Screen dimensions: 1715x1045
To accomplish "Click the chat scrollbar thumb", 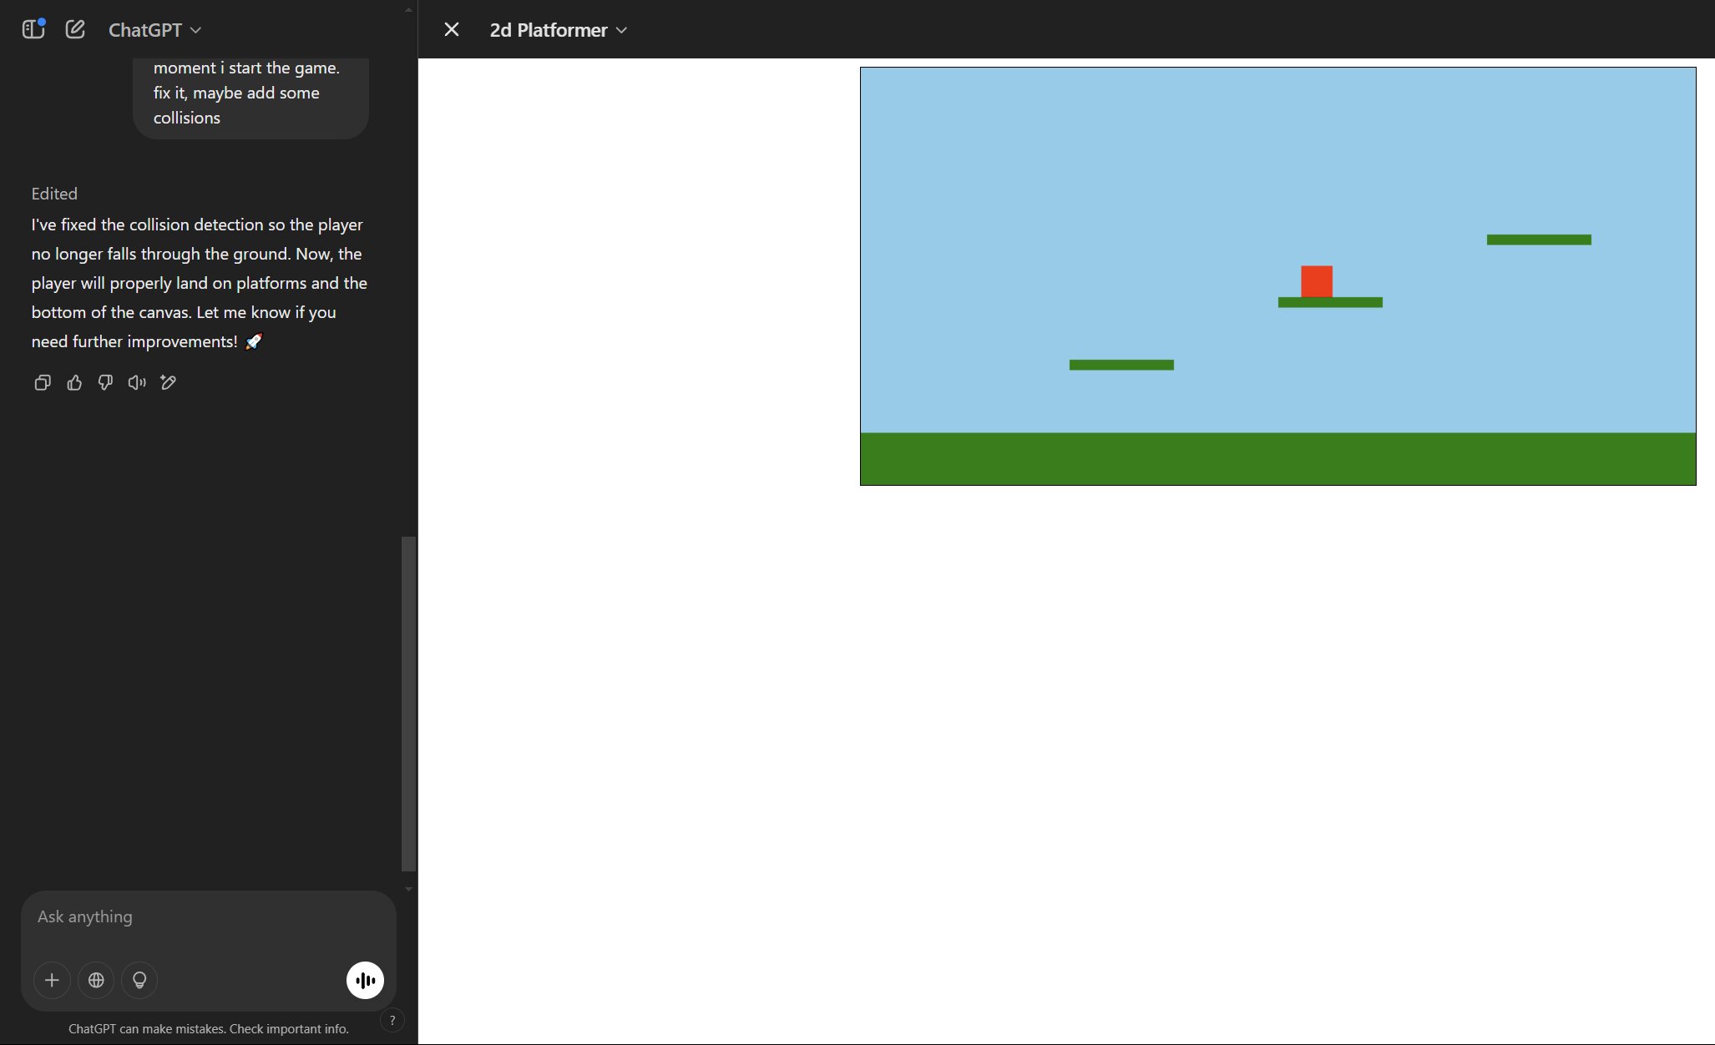I will click(408, 704).
